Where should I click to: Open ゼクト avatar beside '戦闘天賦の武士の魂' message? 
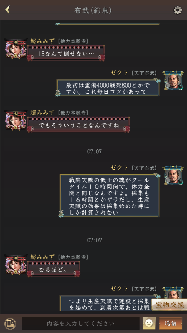coord(173,175)
